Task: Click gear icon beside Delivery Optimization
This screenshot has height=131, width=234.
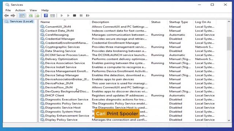Action: pyautogui.click(x=42, y=59)
